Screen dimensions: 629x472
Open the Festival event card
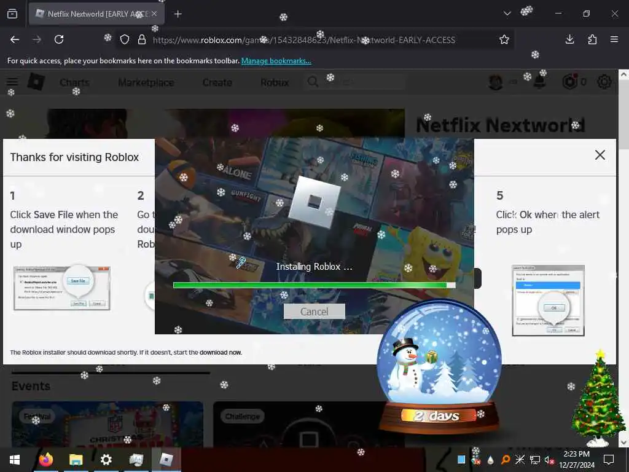pyautogui.click(x=107, y=425)
